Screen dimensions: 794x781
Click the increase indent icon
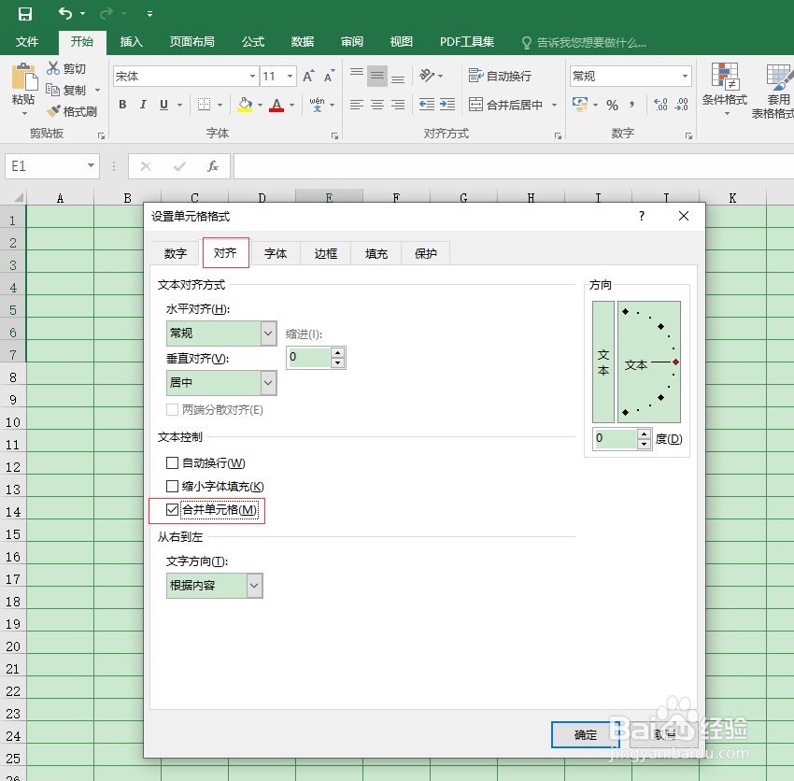click(x=447, y=105)
